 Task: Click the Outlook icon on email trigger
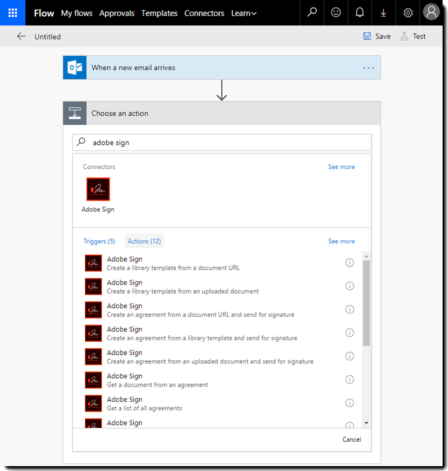coord(74,68)
